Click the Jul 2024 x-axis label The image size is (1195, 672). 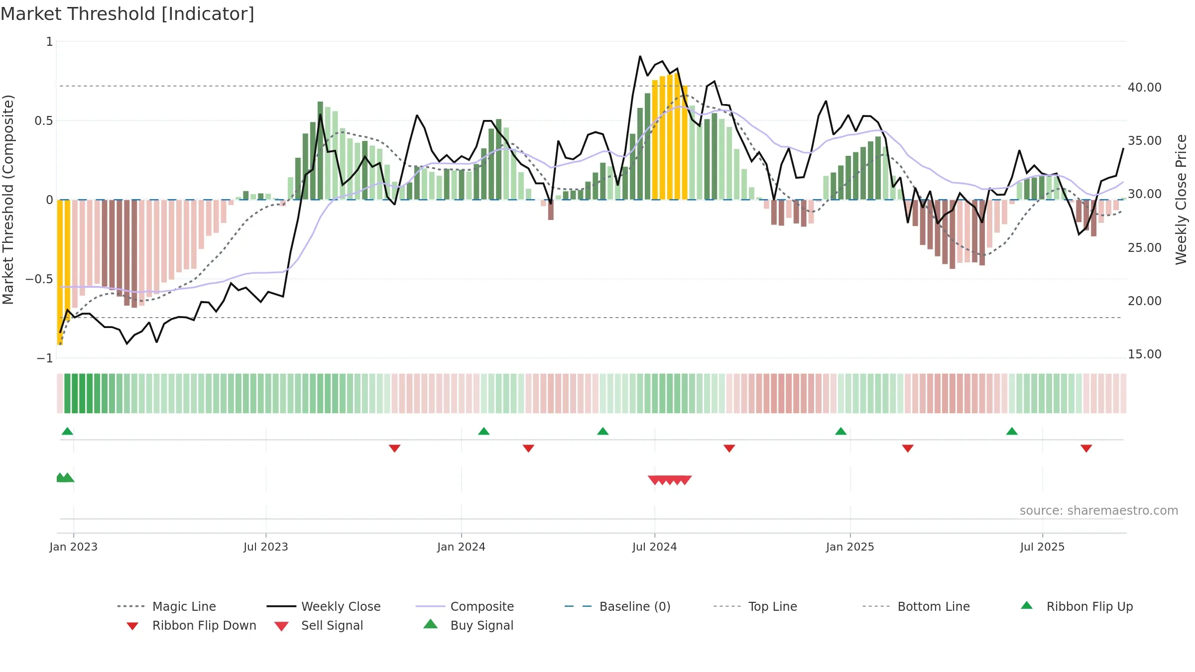click(654, 547)
